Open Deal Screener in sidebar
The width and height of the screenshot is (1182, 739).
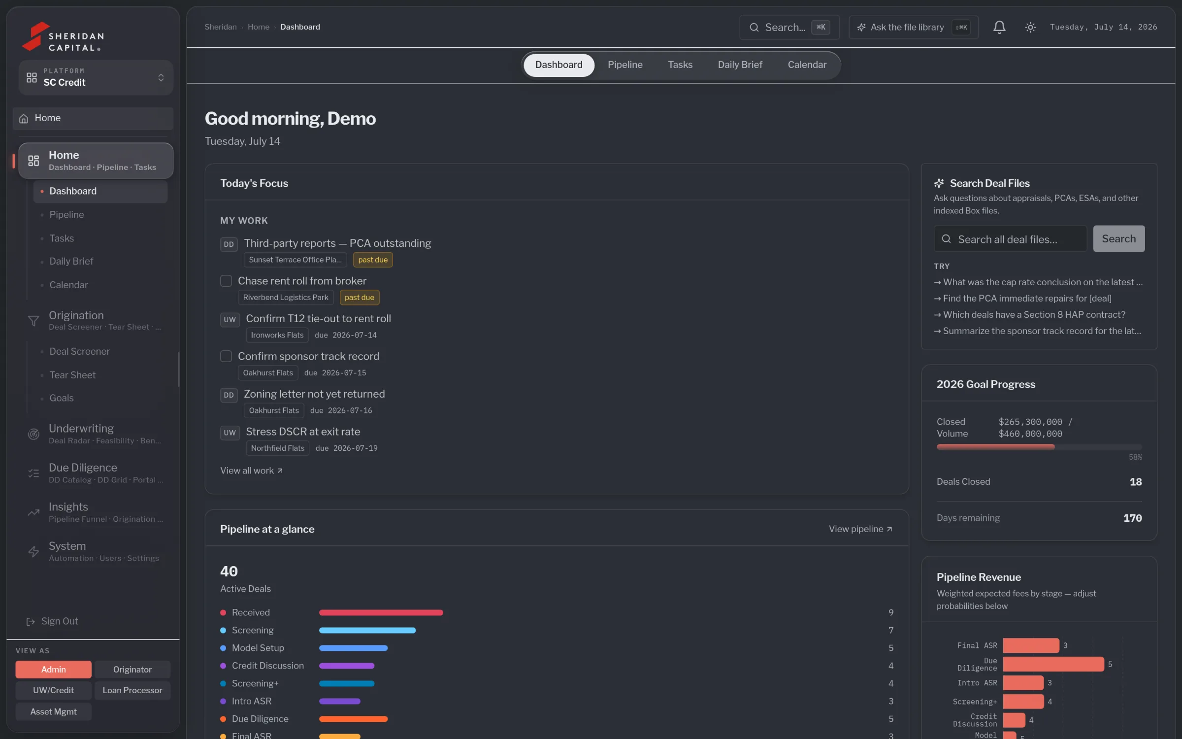coord(100,351)
